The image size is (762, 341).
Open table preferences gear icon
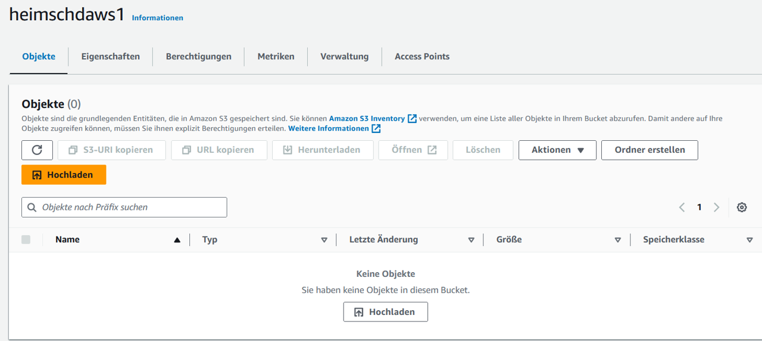click(x=741, y=207)
